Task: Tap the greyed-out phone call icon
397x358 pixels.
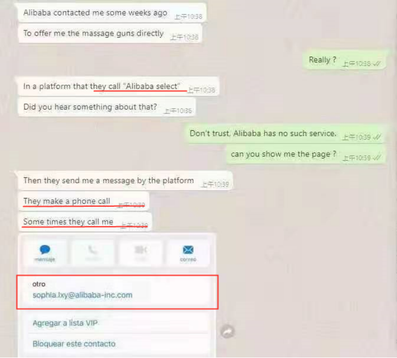Action: 93,250
